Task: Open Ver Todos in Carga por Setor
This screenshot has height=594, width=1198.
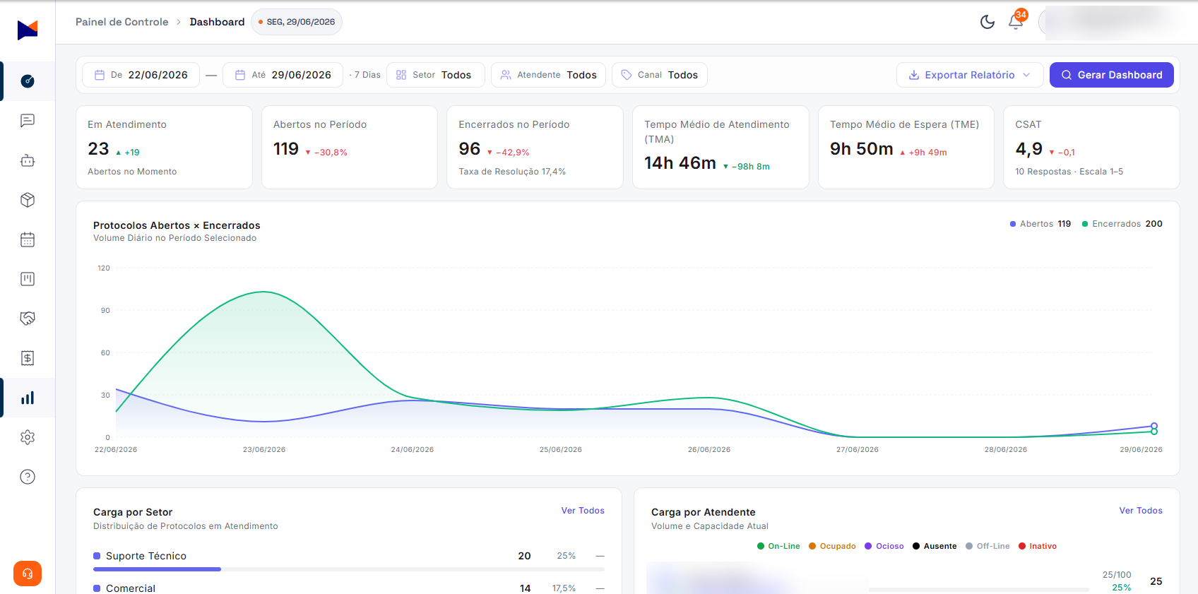Action: 583,511
